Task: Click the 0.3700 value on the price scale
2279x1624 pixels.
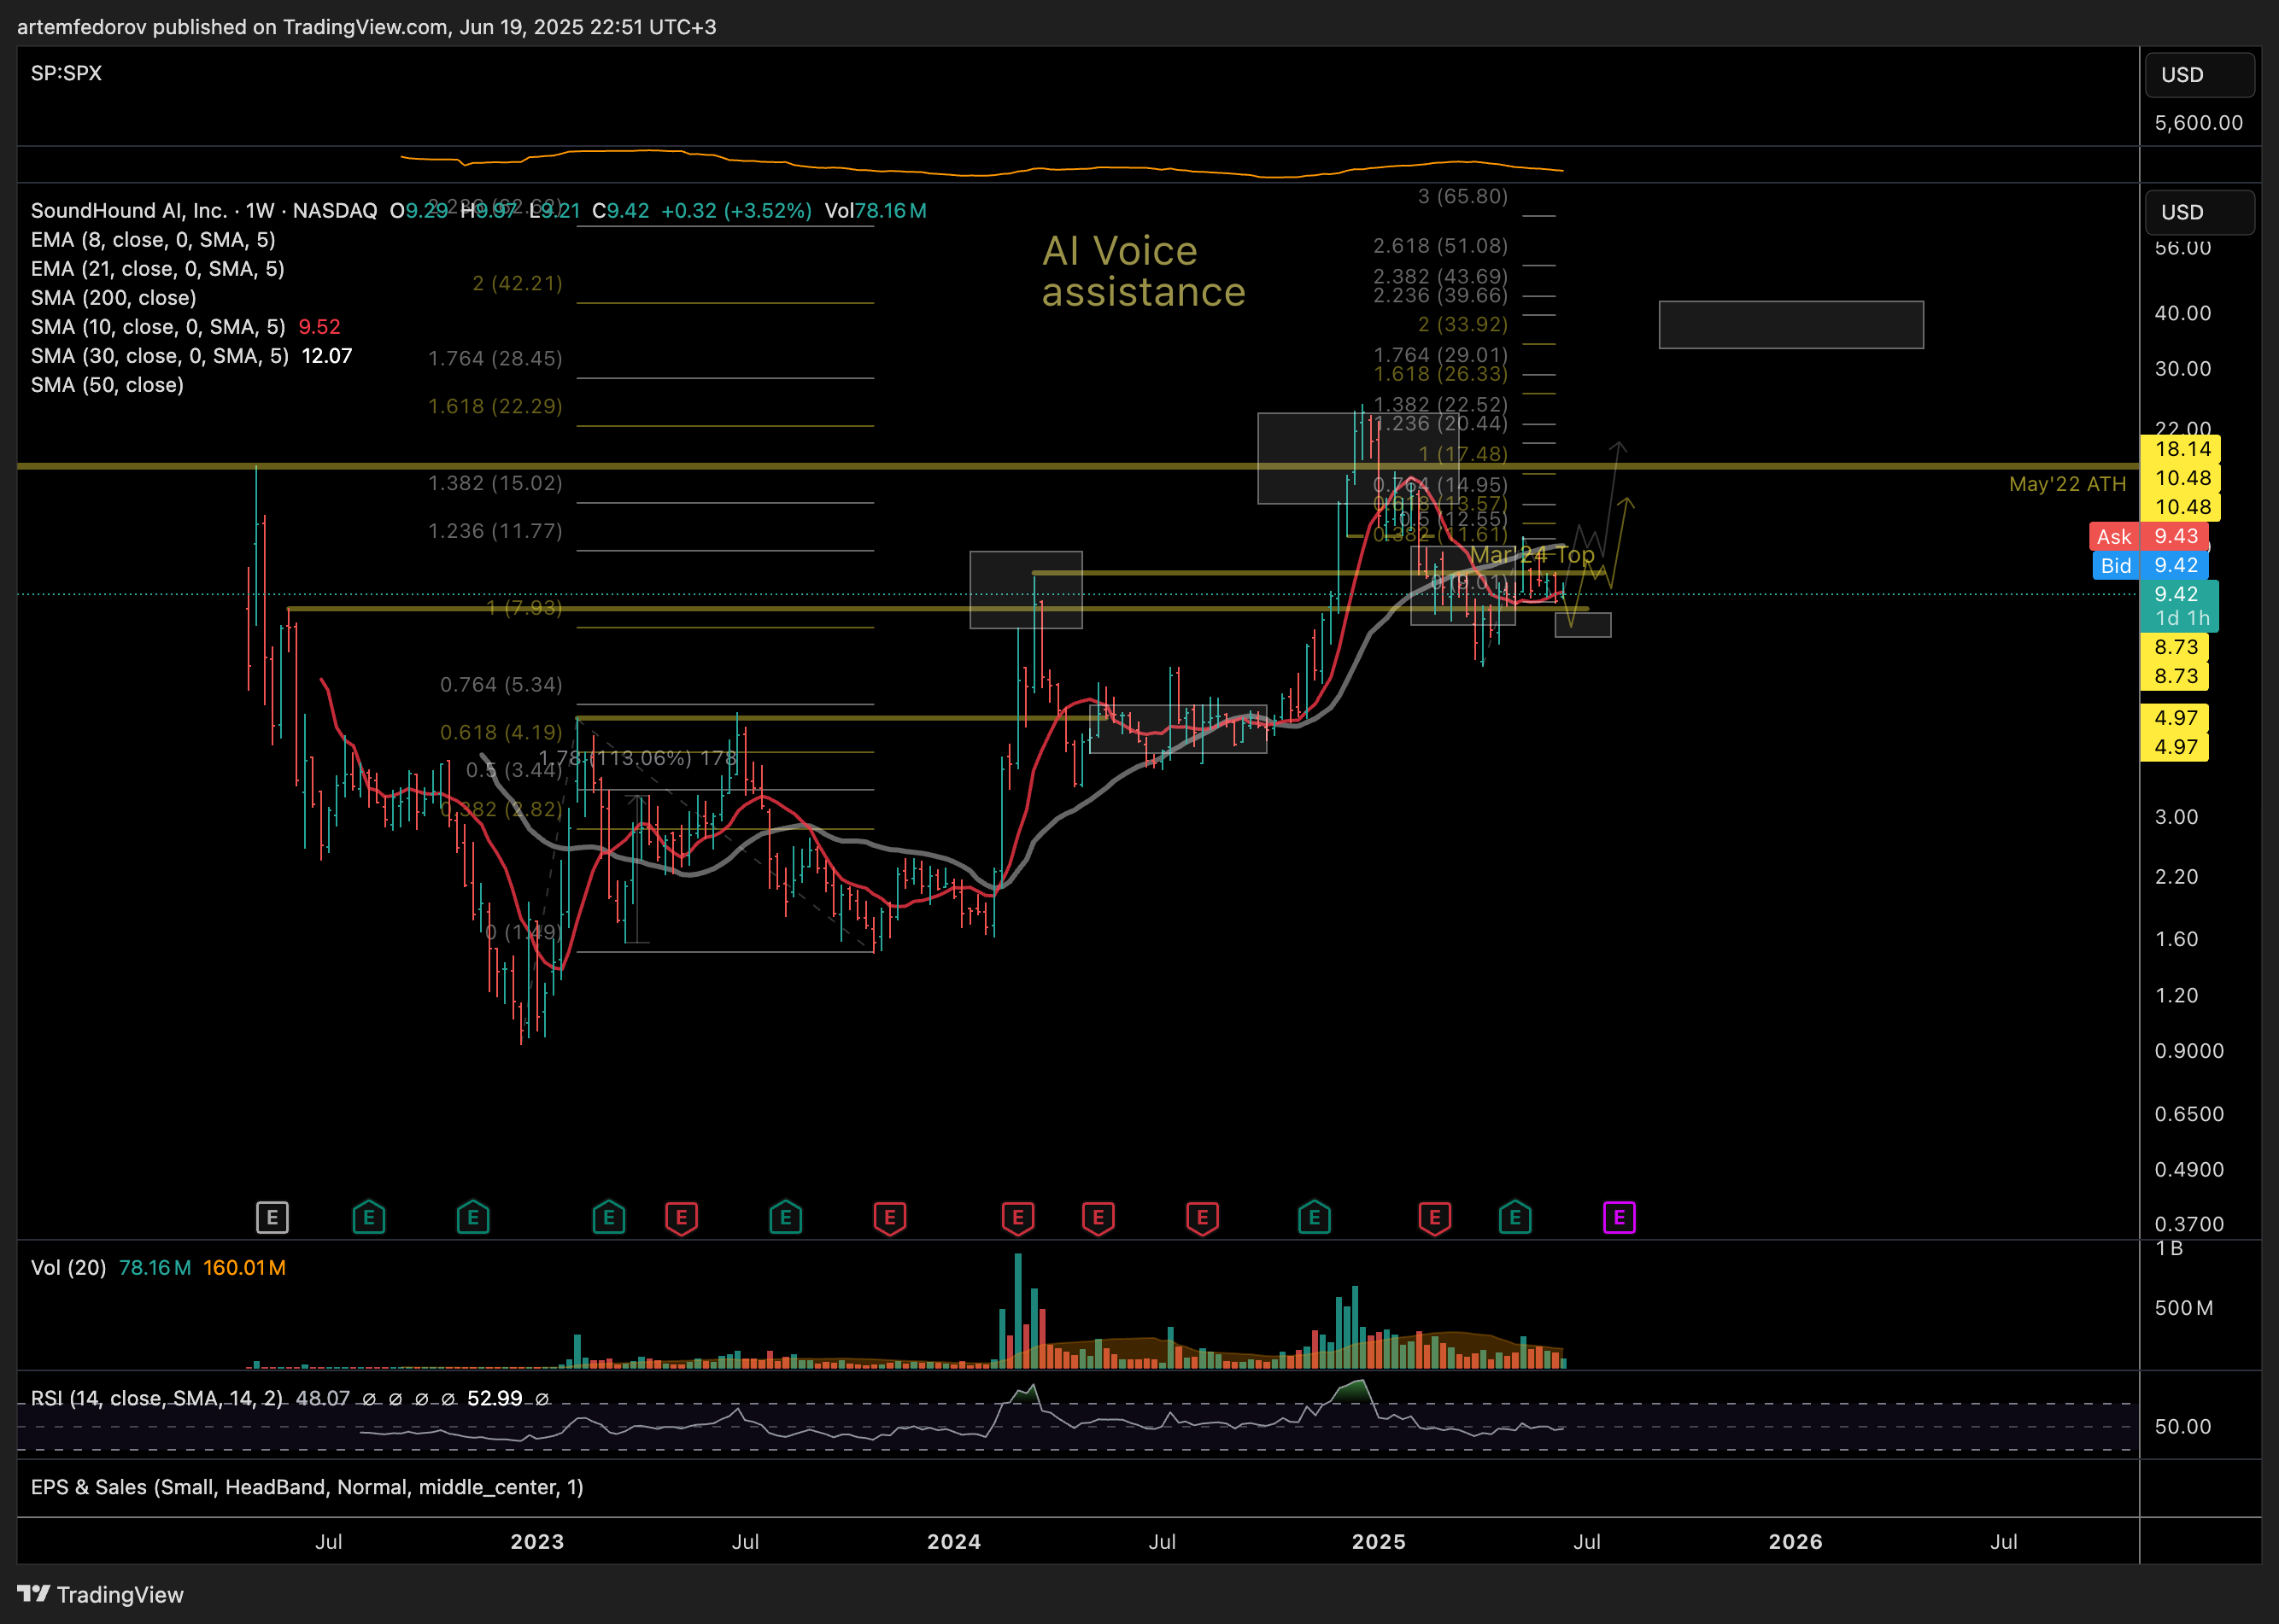Action: tap(2189, 1224)
